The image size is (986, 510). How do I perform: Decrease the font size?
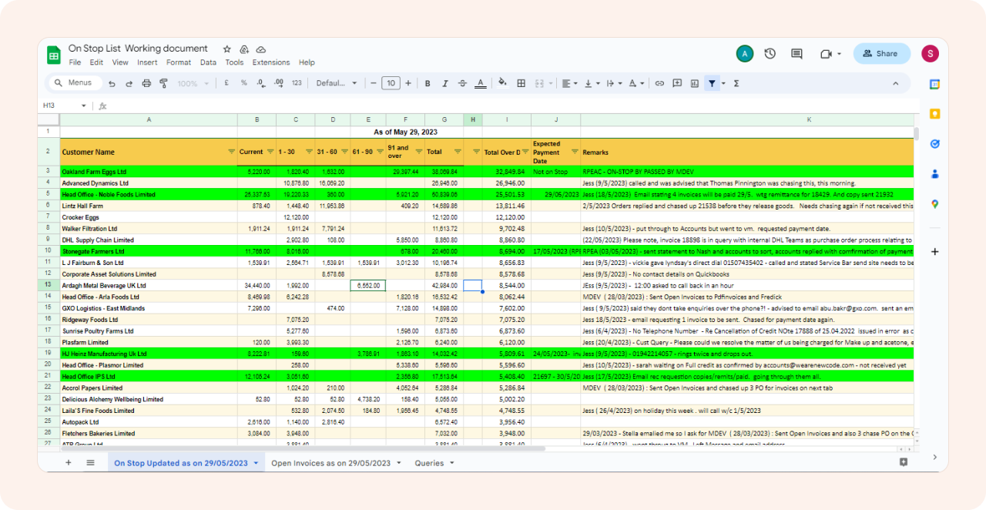[374, 83]
